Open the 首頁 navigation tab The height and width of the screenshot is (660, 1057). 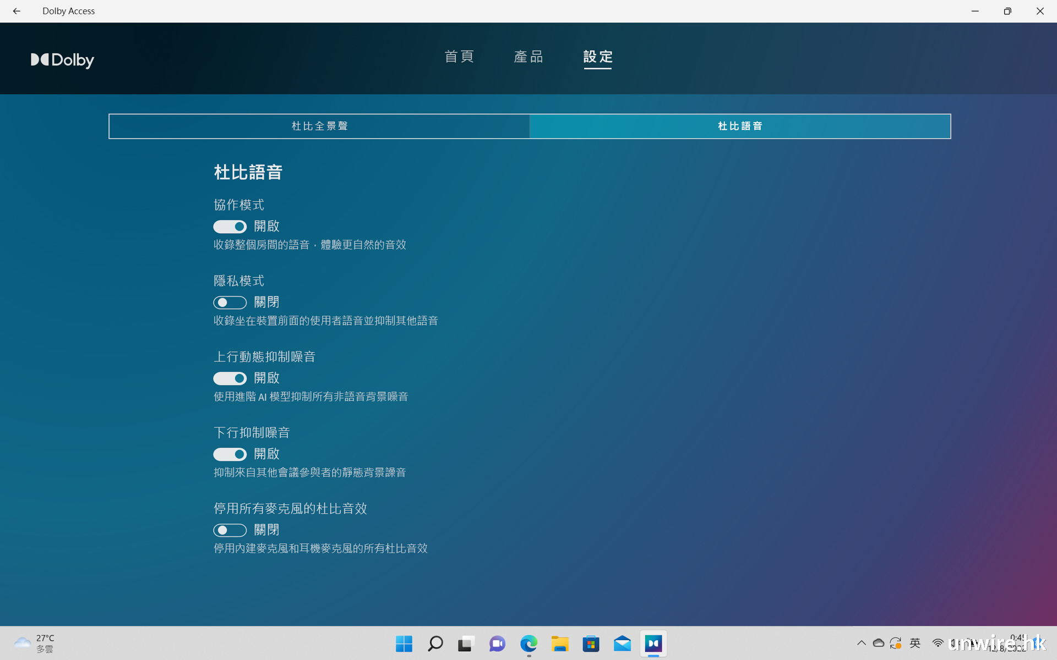[459, 57]
